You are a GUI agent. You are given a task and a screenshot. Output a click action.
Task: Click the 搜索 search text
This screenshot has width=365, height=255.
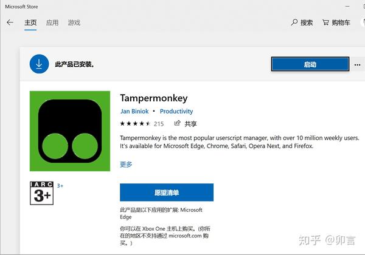tap(307, 22)
